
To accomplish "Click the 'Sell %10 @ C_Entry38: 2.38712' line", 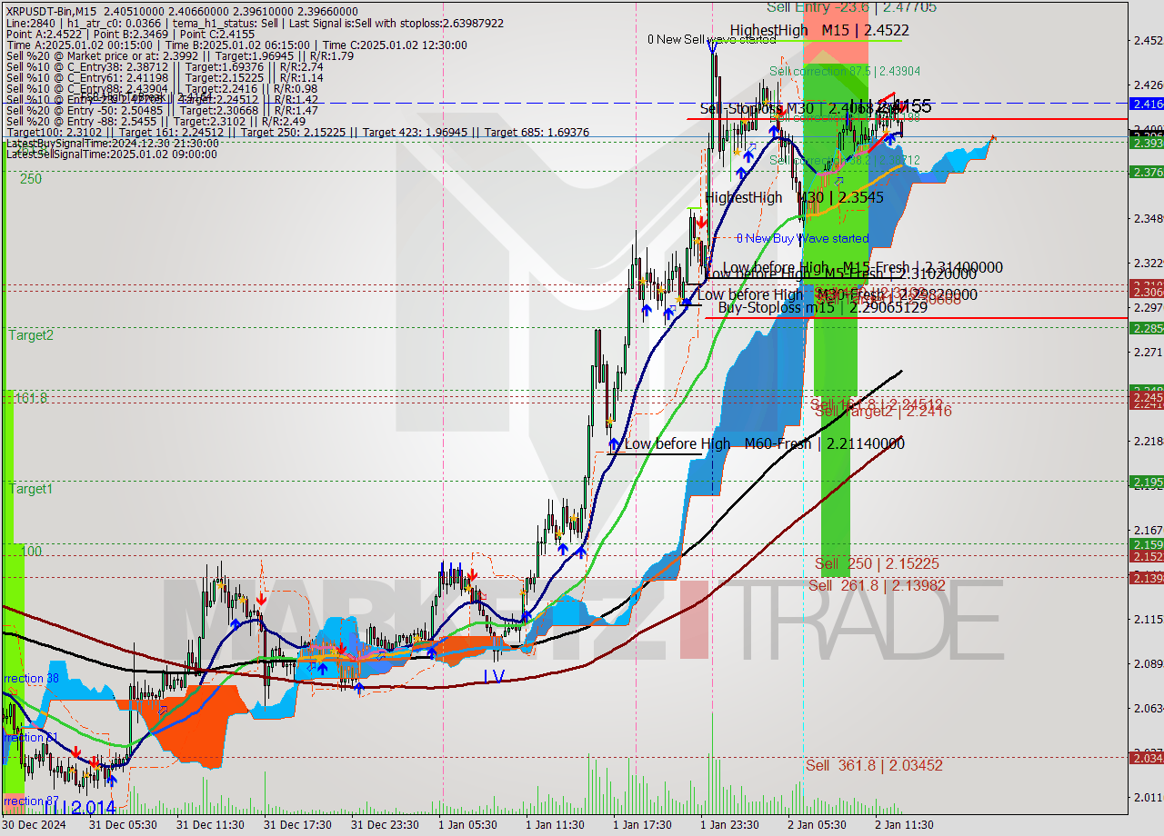I will 165,66.
